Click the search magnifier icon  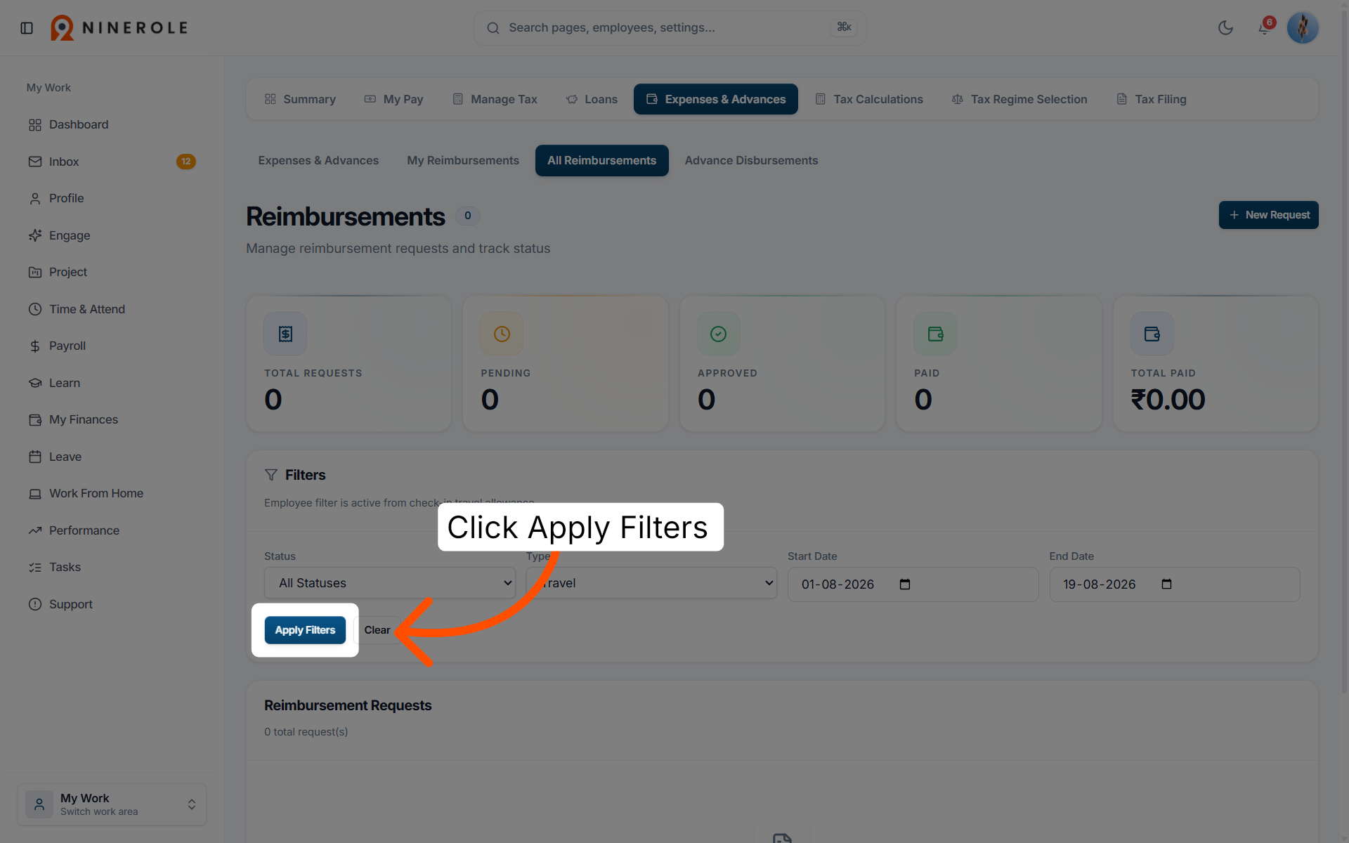[493, 28]
